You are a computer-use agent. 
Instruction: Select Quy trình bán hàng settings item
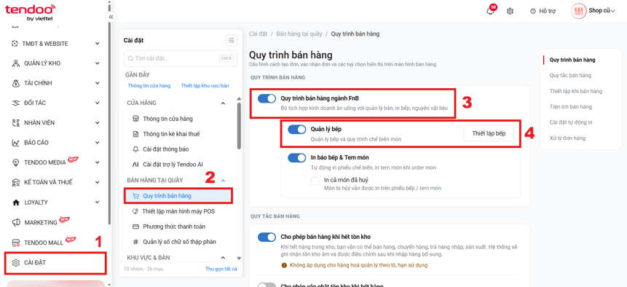point(178,196)
